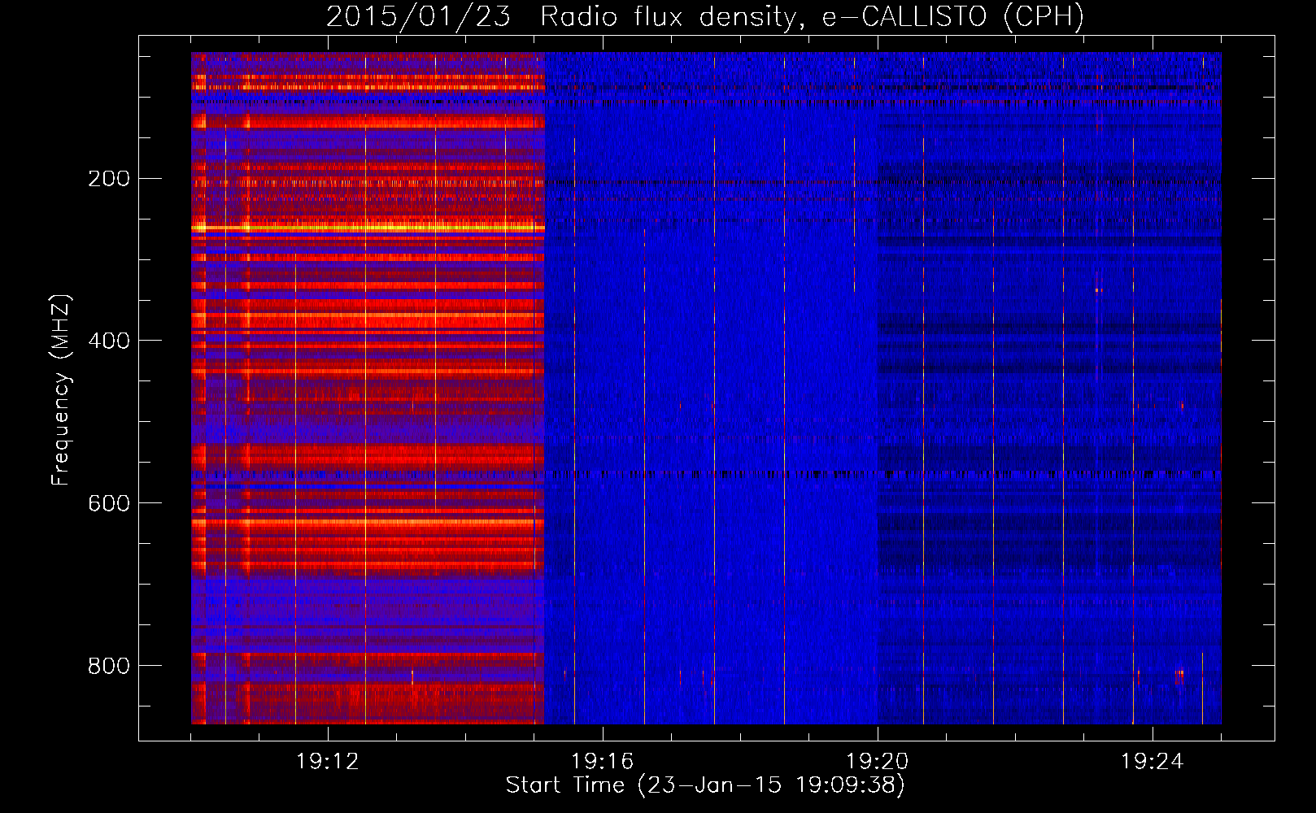This screenshot has width=1316, height=813.
Task: Click the 19:12 time tick label
Action: tap(328, 762)
